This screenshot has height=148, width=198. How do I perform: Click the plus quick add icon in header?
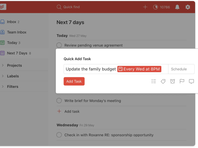point(145,7)
